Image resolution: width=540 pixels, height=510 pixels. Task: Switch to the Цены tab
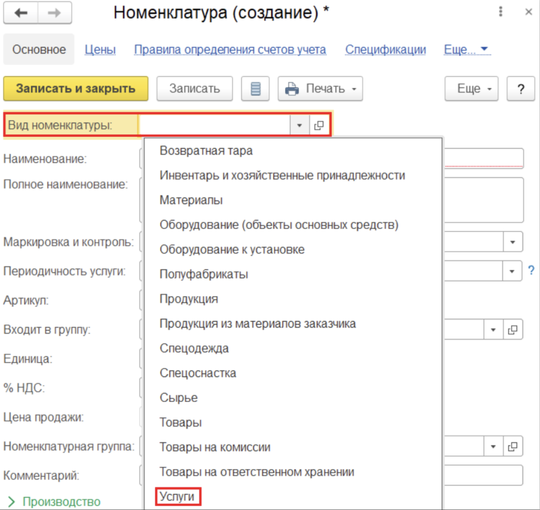[100, 50]
